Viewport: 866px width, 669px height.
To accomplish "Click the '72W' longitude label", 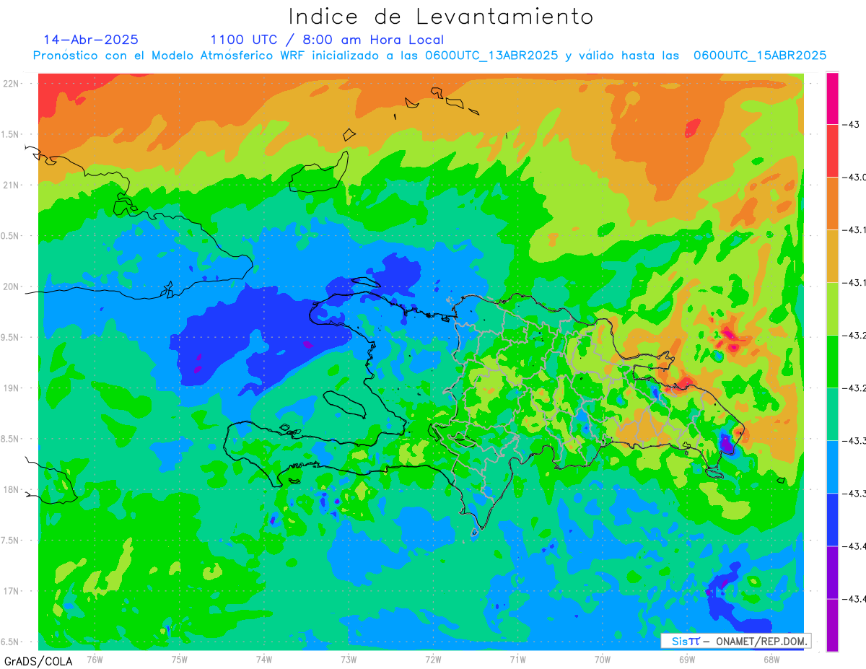I will point(433,659).
